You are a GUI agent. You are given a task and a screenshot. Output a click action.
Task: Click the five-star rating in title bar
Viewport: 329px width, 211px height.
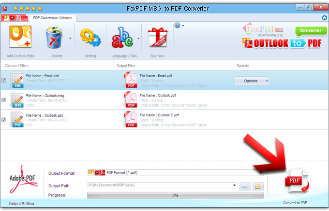pyautogui.click(x=28, y=9)
